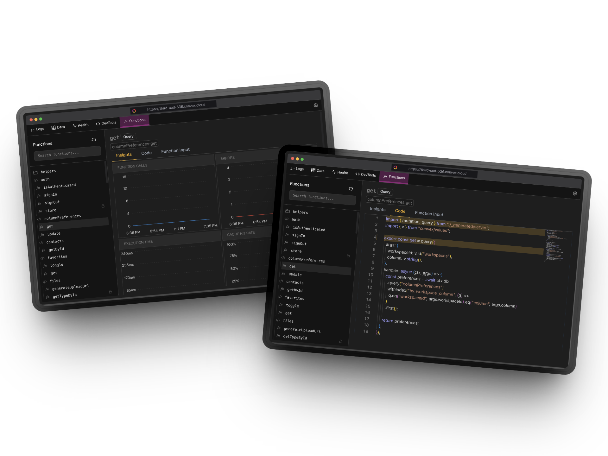The height and width of the screenshot is (456, 608).
Task: Switch to Insights tab in right window
Action: [x=377, y=209]
